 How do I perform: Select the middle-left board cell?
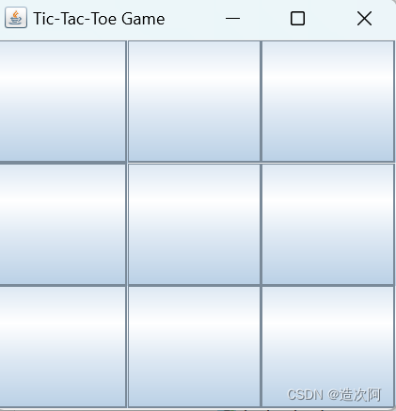tap(63, 225)
